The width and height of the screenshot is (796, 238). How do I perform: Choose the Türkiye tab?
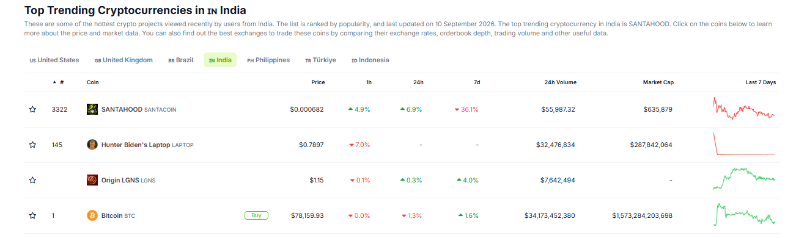pyautogui.click(x=320, y=60)
